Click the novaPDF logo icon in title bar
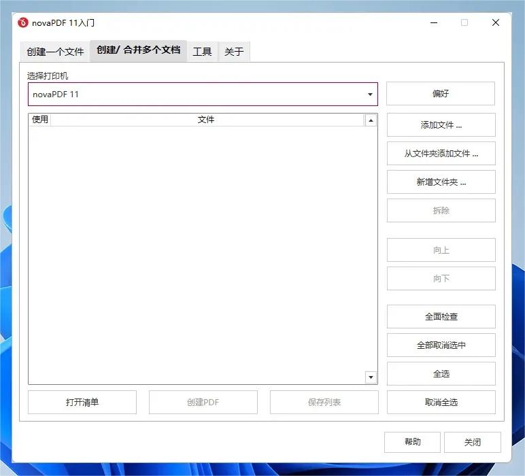 (23, 22)
